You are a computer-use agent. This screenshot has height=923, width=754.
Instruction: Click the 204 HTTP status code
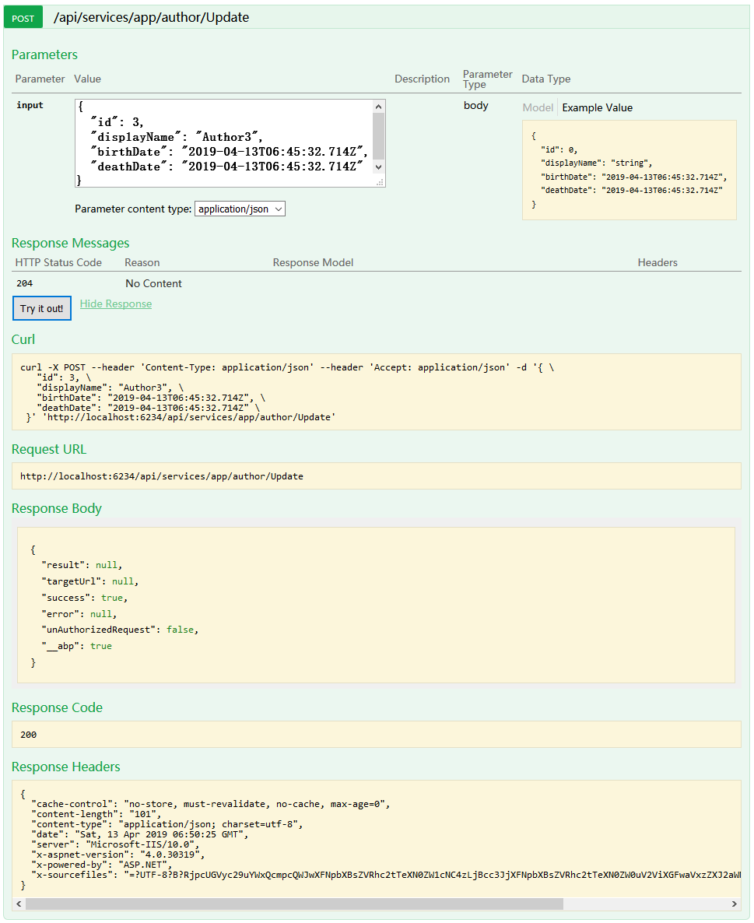pyautogui.click(x=25, y=283)
